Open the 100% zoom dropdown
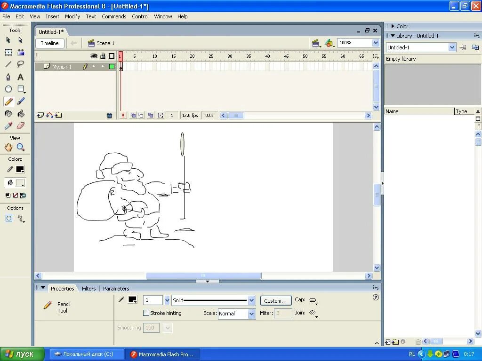 click(375, 43)
